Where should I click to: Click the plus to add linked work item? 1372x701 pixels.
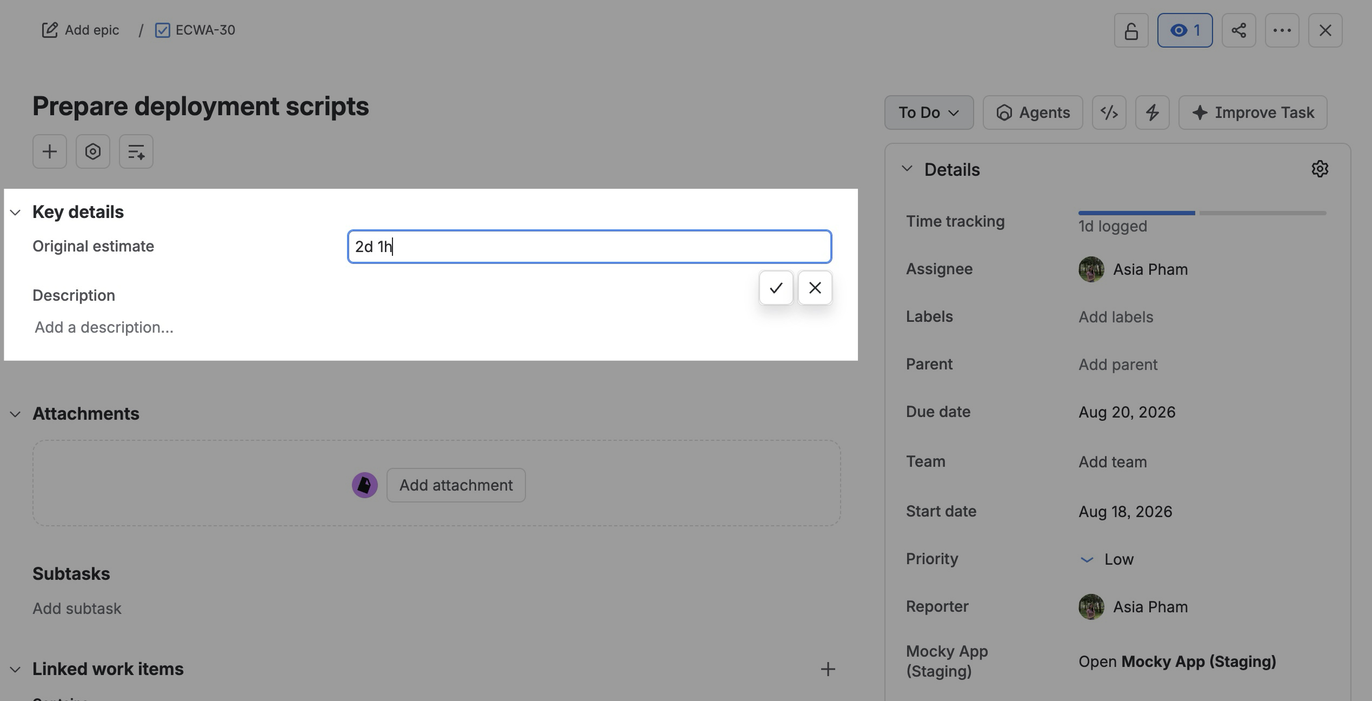828,669
